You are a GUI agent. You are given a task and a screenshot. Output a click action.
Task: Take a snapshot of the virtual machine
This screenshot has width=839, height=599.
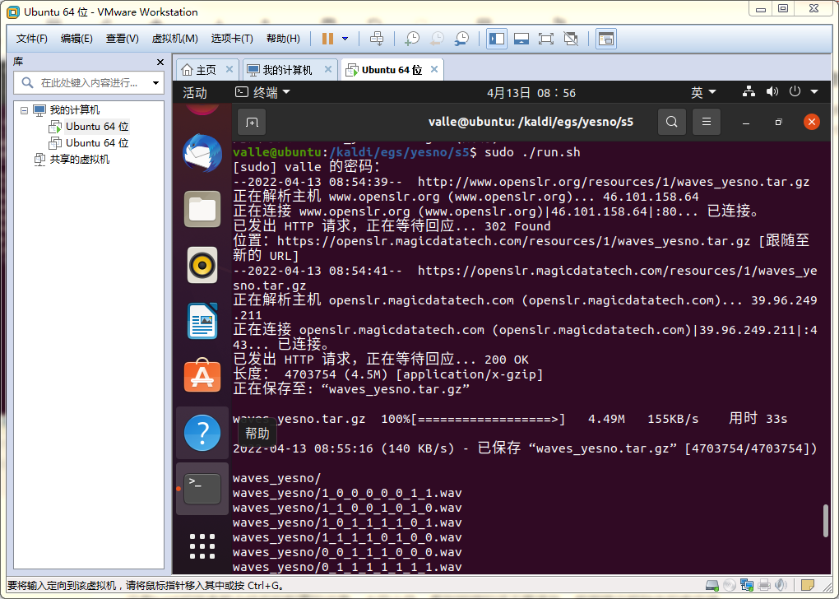(413, 39)
